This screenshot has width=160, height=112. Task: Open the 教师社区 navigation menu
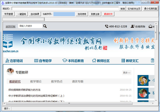103,61
